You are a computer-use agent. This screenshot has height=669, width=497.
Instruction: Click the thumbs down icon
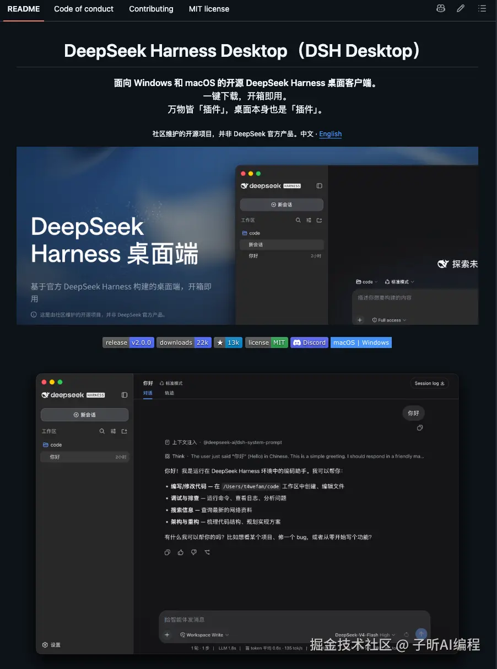(x=194, y=552)
